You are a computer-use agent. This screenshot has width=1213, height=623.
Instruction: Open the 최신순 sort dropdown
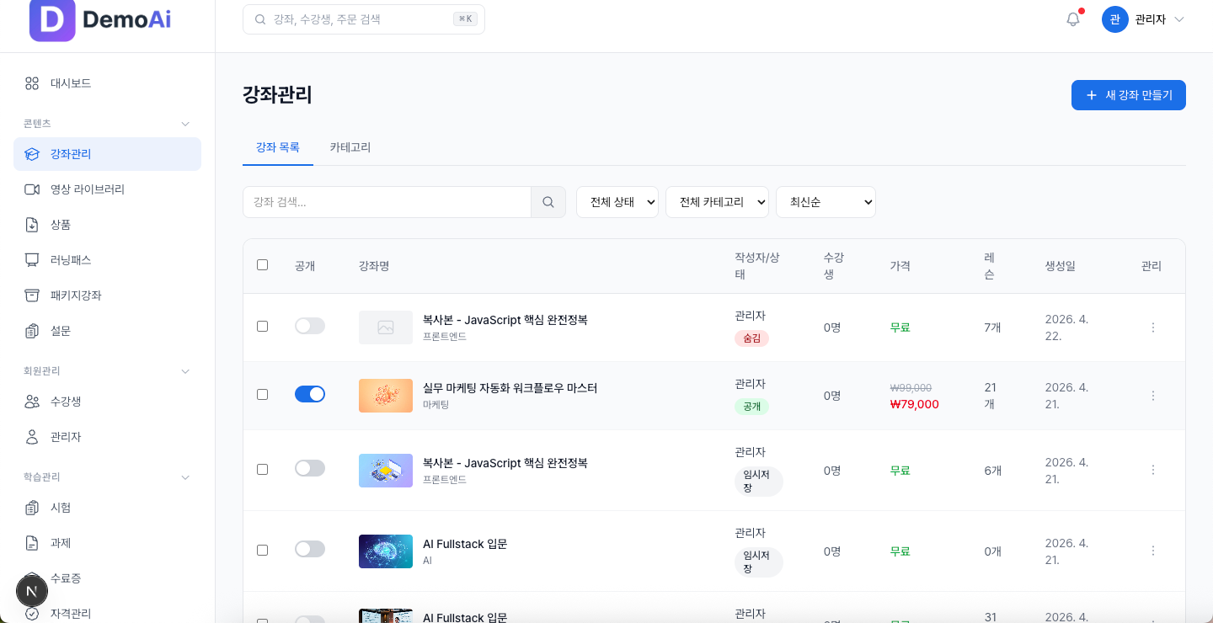(826, 202)
